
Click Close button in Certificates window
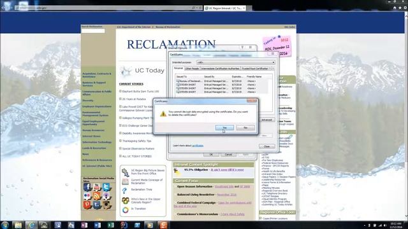tap(266, 146)
